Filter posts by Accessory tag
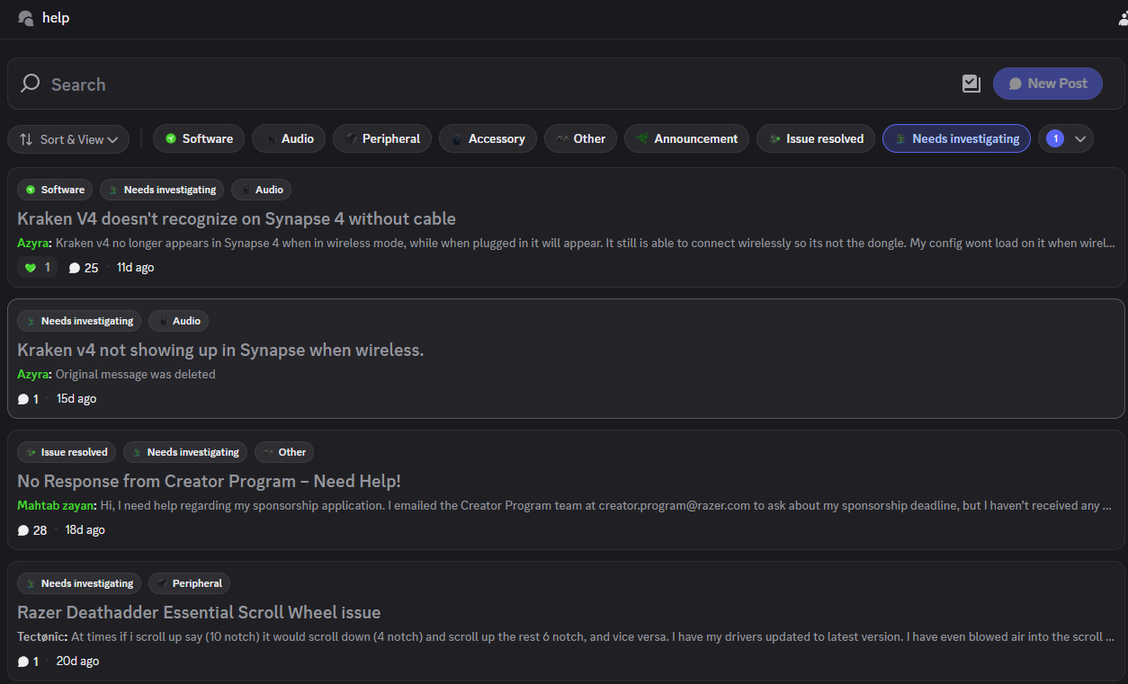 [488, 138]
